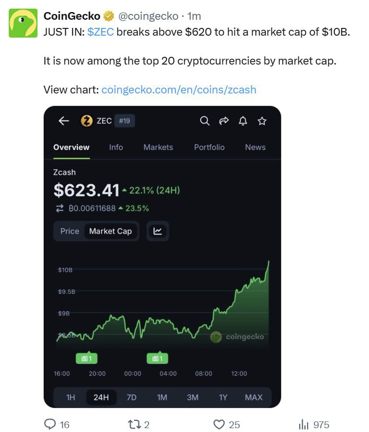Viewport: 369px width, 432px height.
Task: View tweet analytics bar icon
Action: click(304, 424)
